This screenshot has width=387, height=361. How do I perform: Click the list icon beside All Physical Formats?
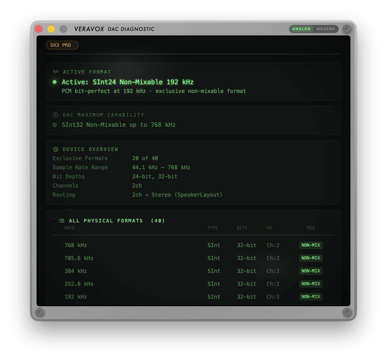pos(62,221)
